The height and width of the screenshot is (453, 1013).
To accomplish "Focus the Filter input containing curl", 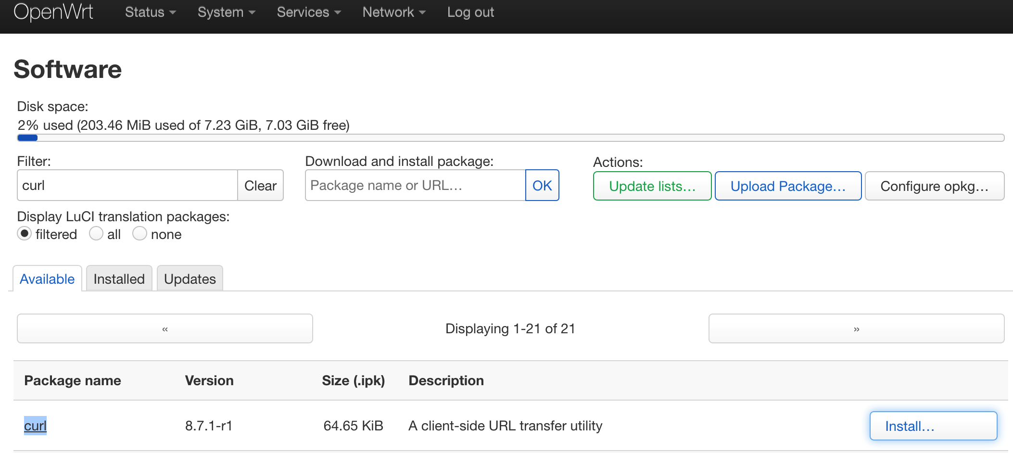I will click(127, 185).
